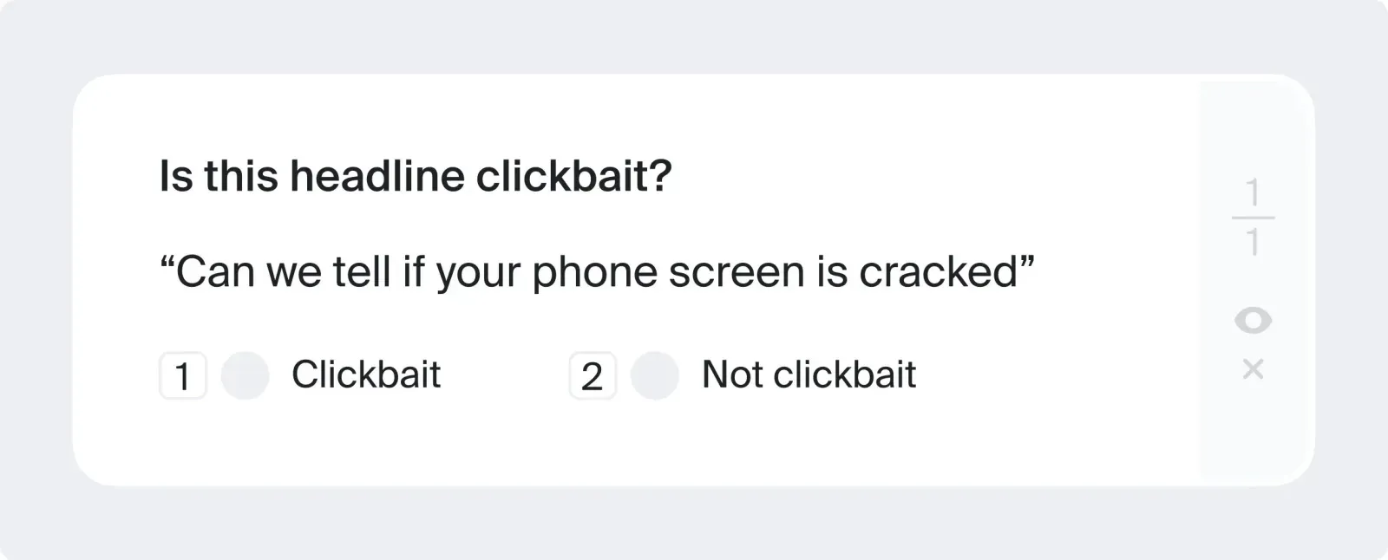Click the divider line in the task counter
Image resolution: width=1388 pixels, height=560 pixels.
point(1253,218)
